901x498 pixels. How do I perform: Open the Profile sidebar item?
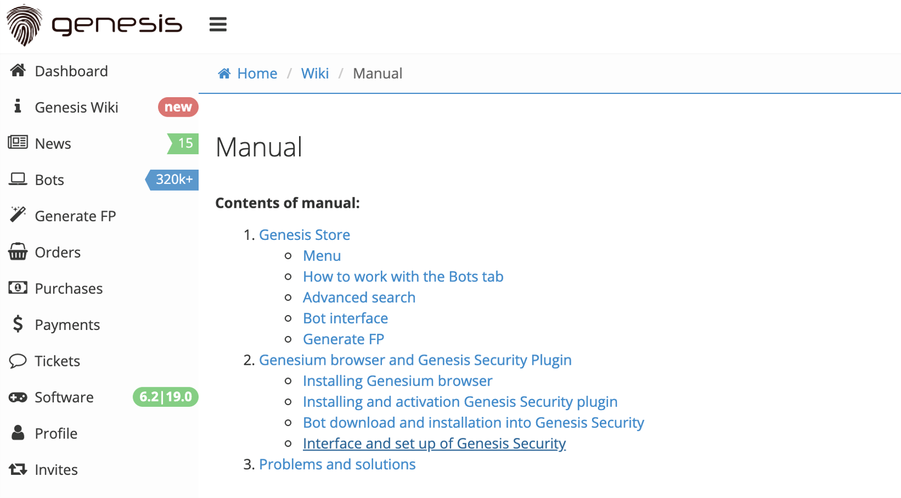[56, 433]
